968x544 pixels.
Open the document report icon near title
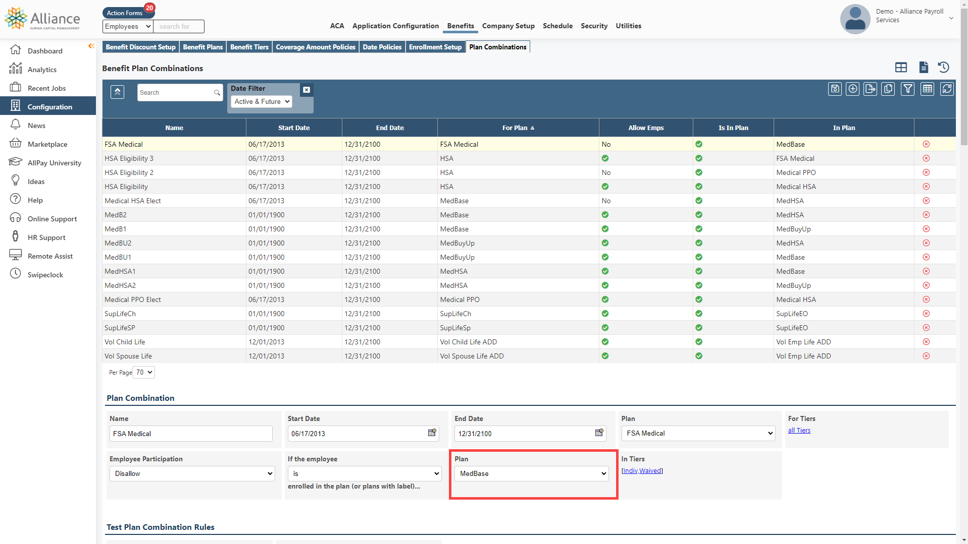pyautogui.click(x=924, y=67)
